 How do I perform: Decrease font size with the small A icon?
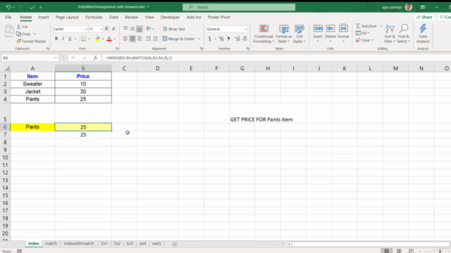(x=114, y=29)
